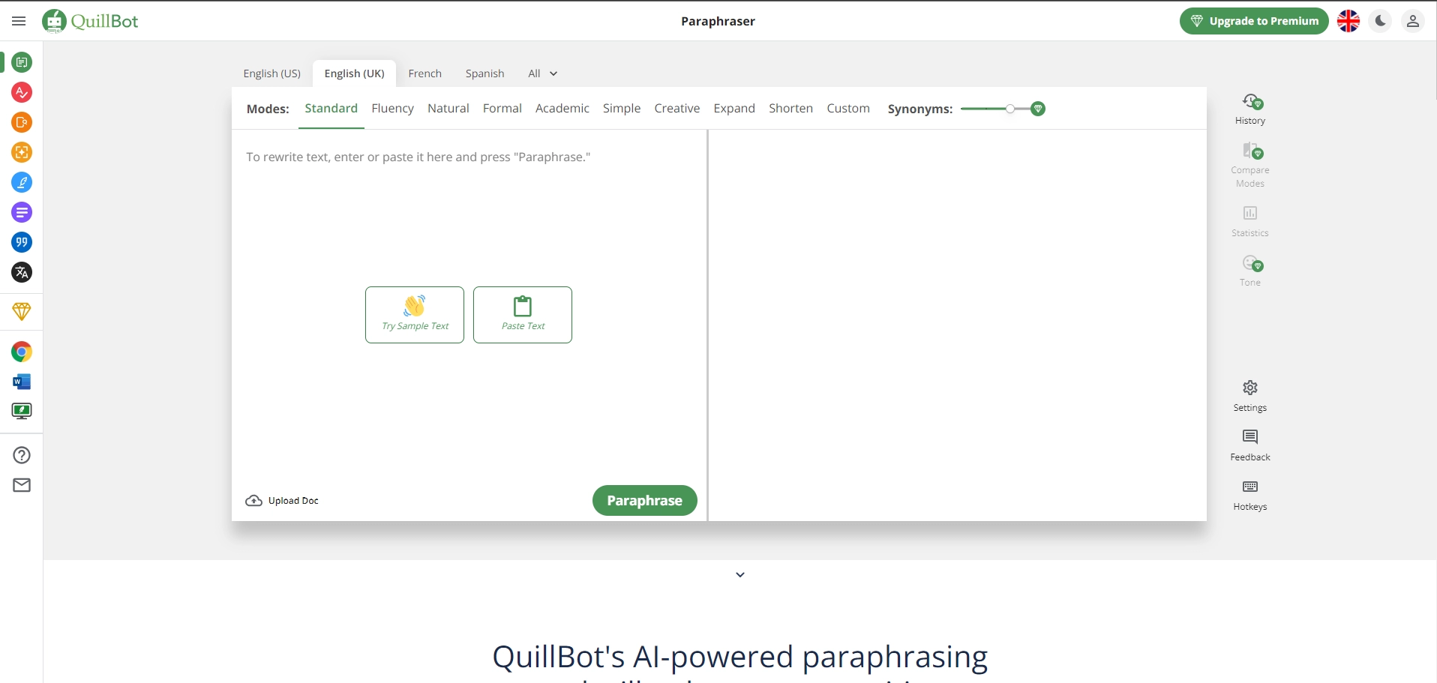
Task: Open the Statistics panel
Action: tap(1249, 221)
